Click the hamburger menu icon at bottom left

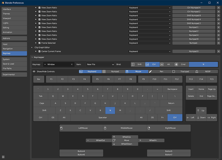3,157
